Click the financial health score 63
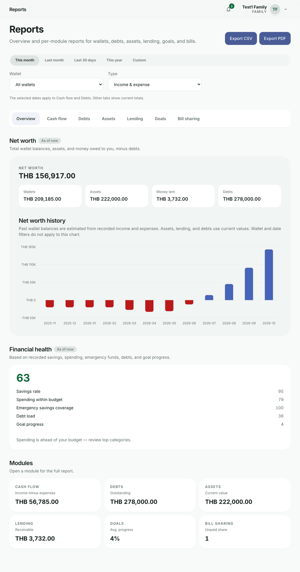The height and width of the screenshot is (572, 300). [23, 378]
